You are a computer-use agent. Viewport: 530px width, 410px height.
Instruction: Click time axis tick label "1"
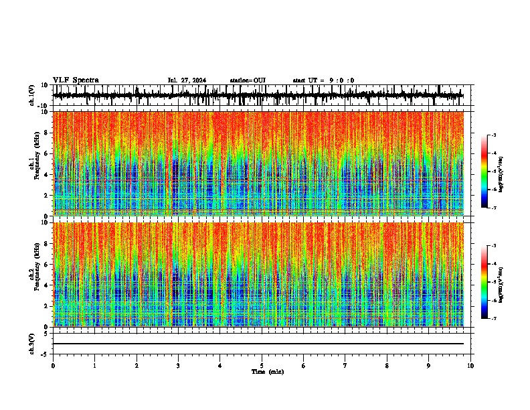94,366
